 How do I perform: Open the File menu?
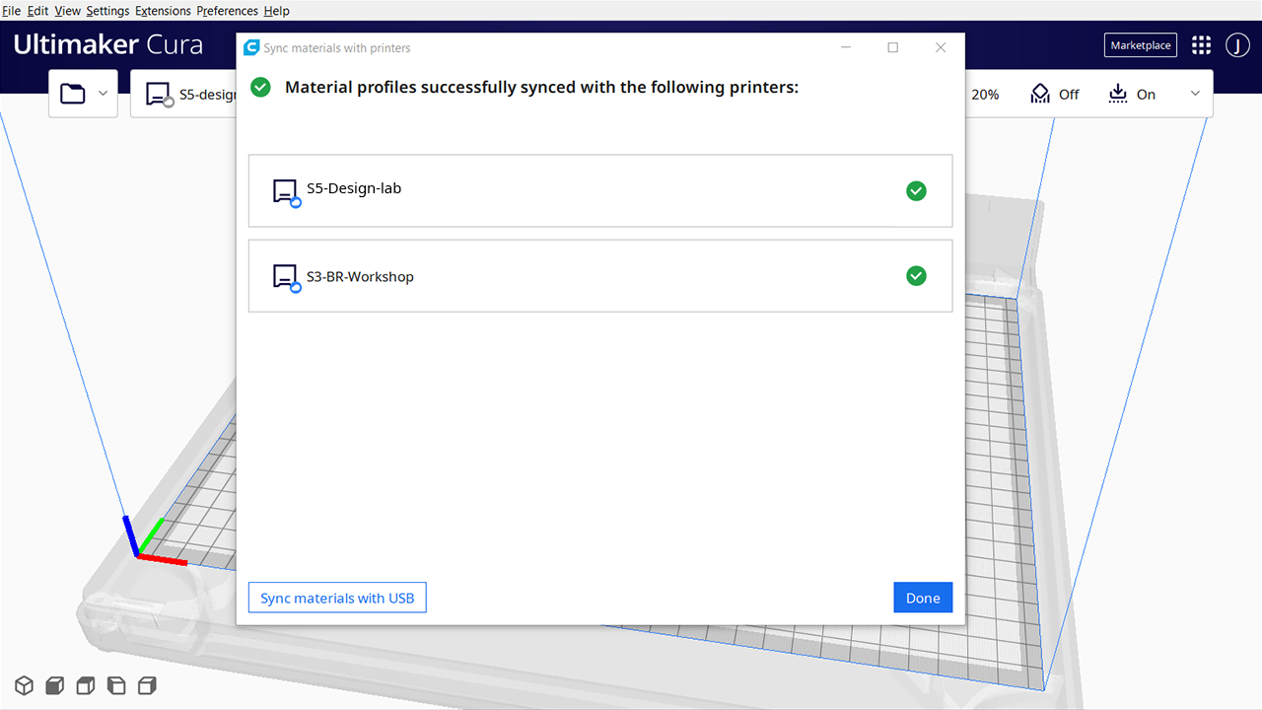pos(12,11)
